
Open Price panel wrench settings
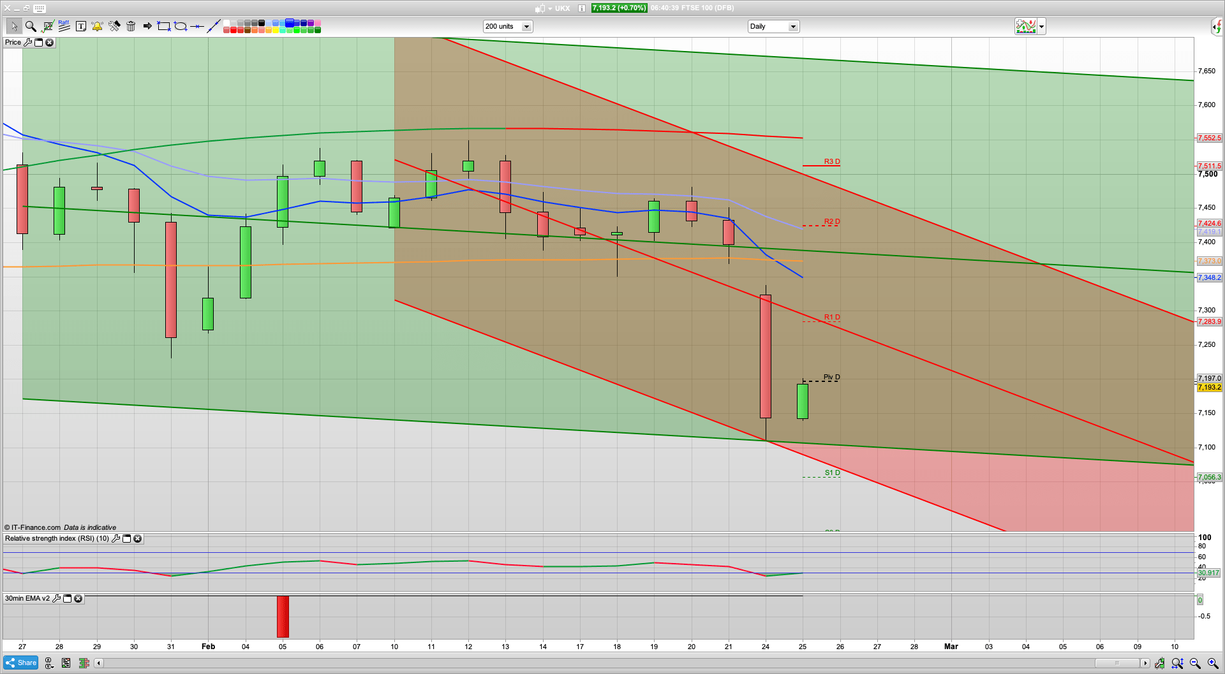pos(28,43)
